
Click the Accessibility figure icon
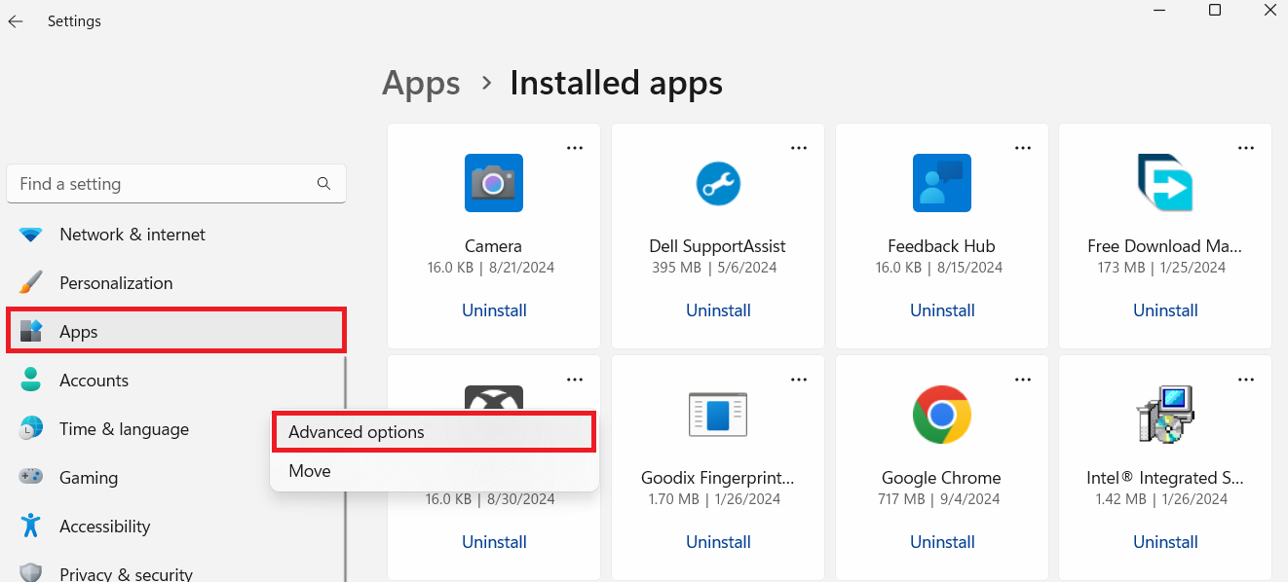[x=31, y=527]
